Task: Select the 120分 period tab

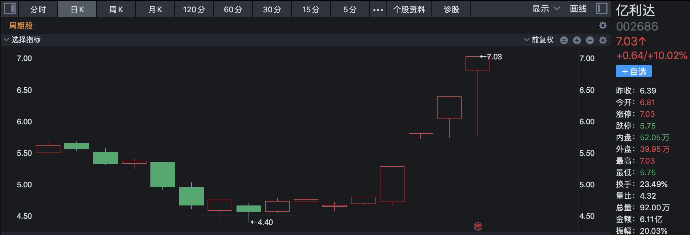Action: click(x=194, y=9)
